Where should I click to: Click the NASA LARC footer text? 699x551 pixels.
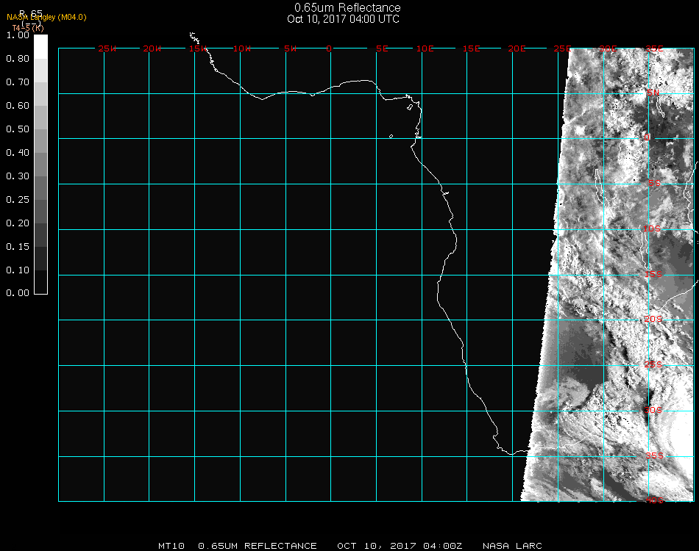(x=512, y=546)
